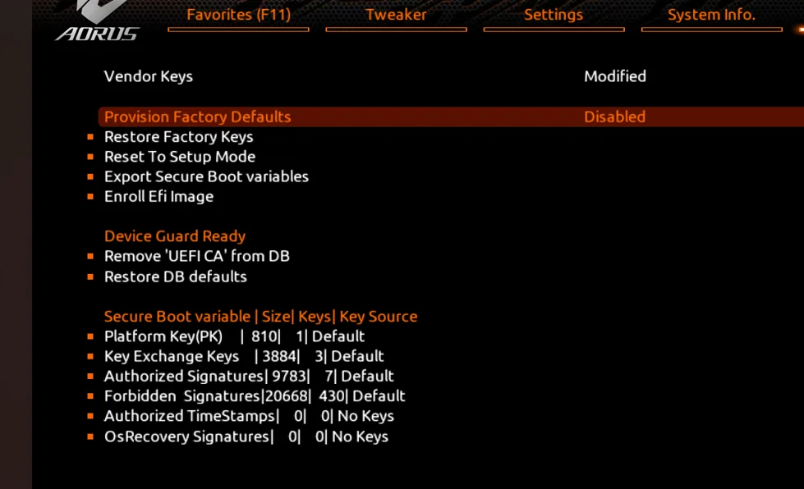
Task: Open the Favorites (F11) tab
Action: click(238, 15)
